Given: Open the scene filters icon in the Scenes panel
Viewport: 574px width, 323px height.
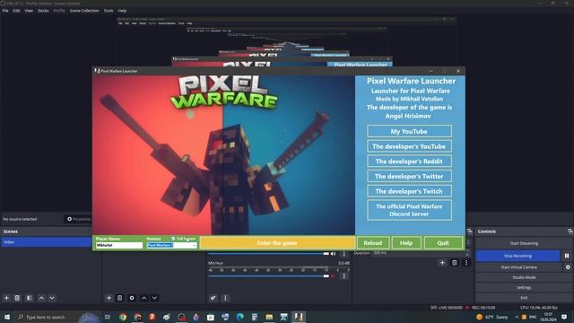Looking at the screenshot, I should point(30,298).
